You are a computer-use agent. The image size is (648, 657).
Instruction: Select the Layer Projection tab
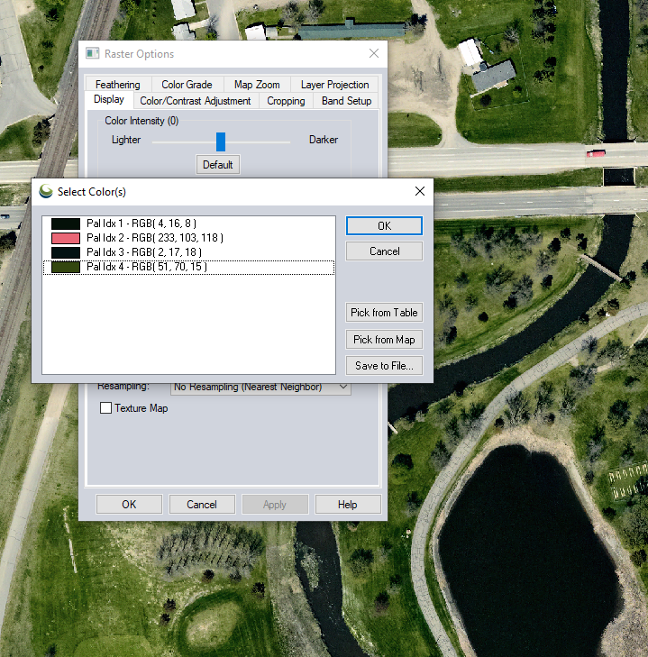pos(335,85)
